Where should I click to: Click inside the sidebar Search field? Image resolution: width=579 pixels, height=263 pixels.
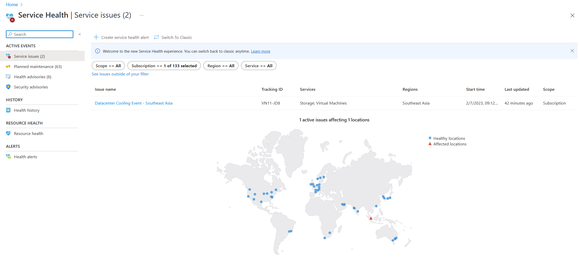[39, 34]
